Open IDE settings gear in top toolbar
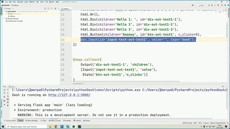 pos(225,5)
